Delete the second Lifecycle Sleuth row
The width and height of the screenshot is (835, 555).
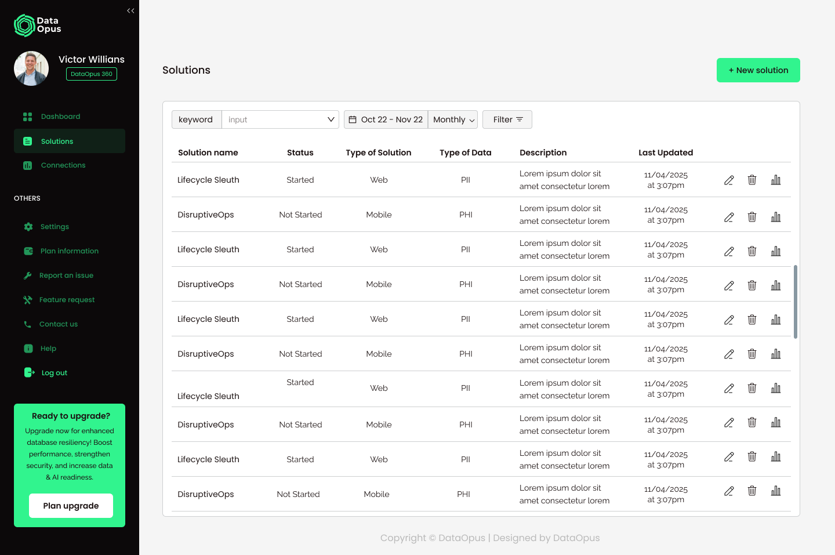click(752, 251)
